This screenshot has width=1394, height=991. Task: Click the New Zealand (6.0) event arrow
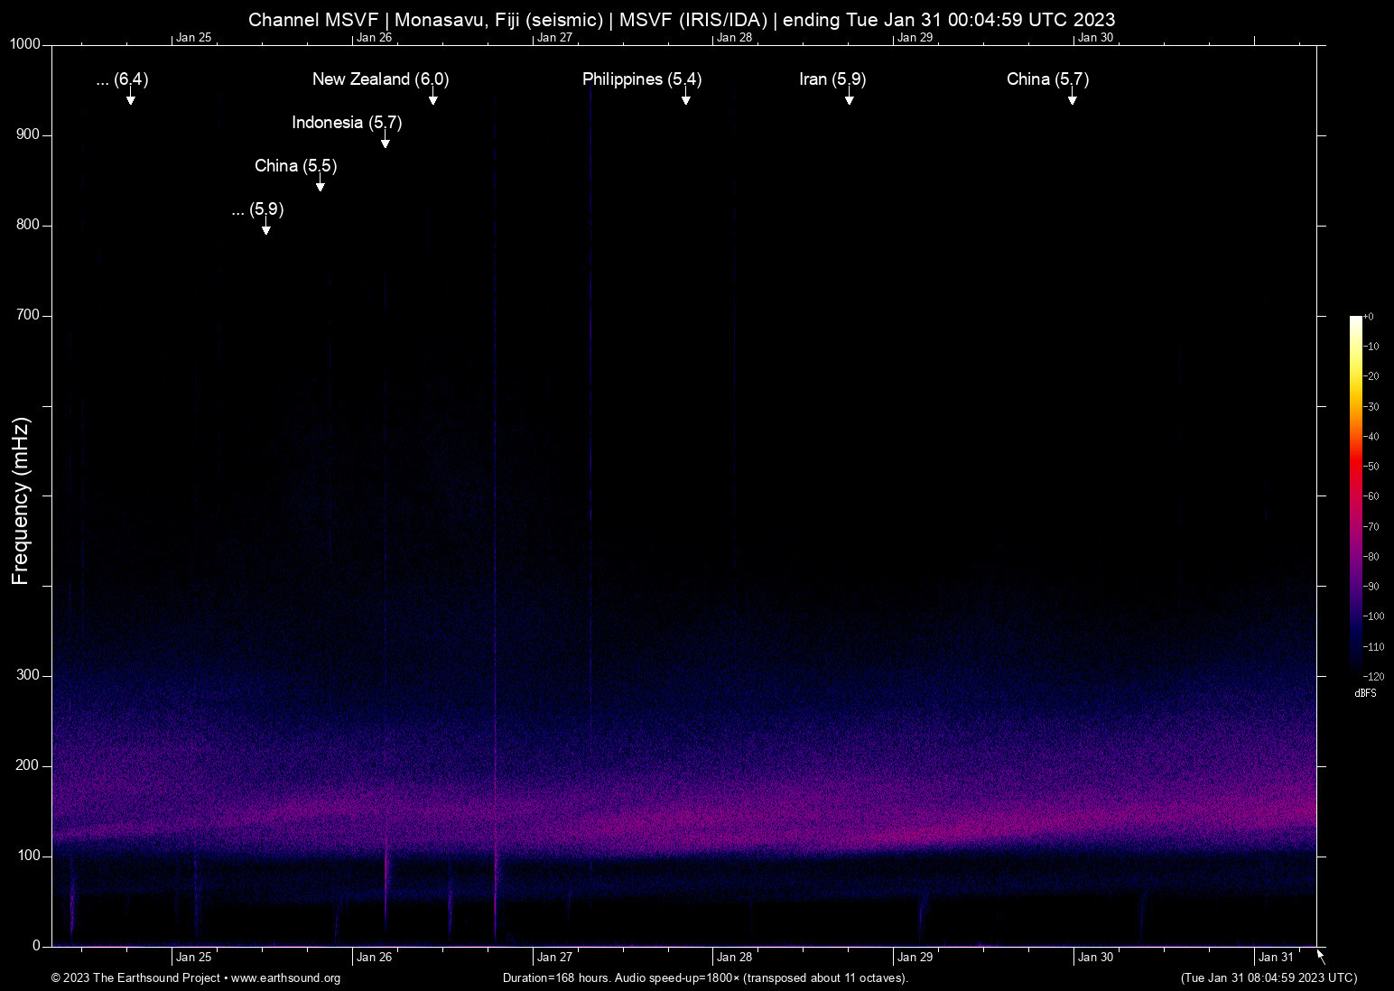coord(432,96)
